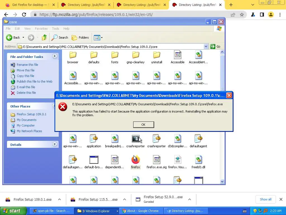Image resolution: width=286 pixels, height=215 pixels.
Task: Open the Help menu
Action: pyautogui.click(x=66, y=29)
